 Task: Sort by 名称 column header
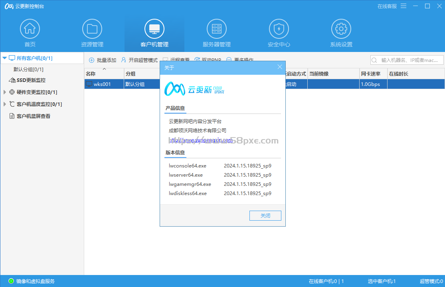point(104,74)
